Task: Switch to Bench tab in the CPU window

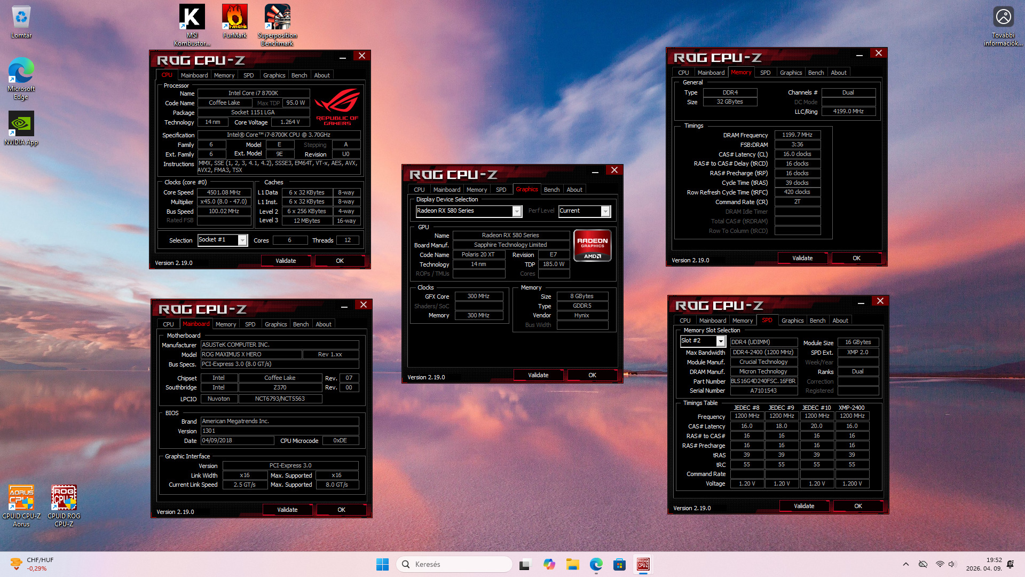Action: coord(299,75)
